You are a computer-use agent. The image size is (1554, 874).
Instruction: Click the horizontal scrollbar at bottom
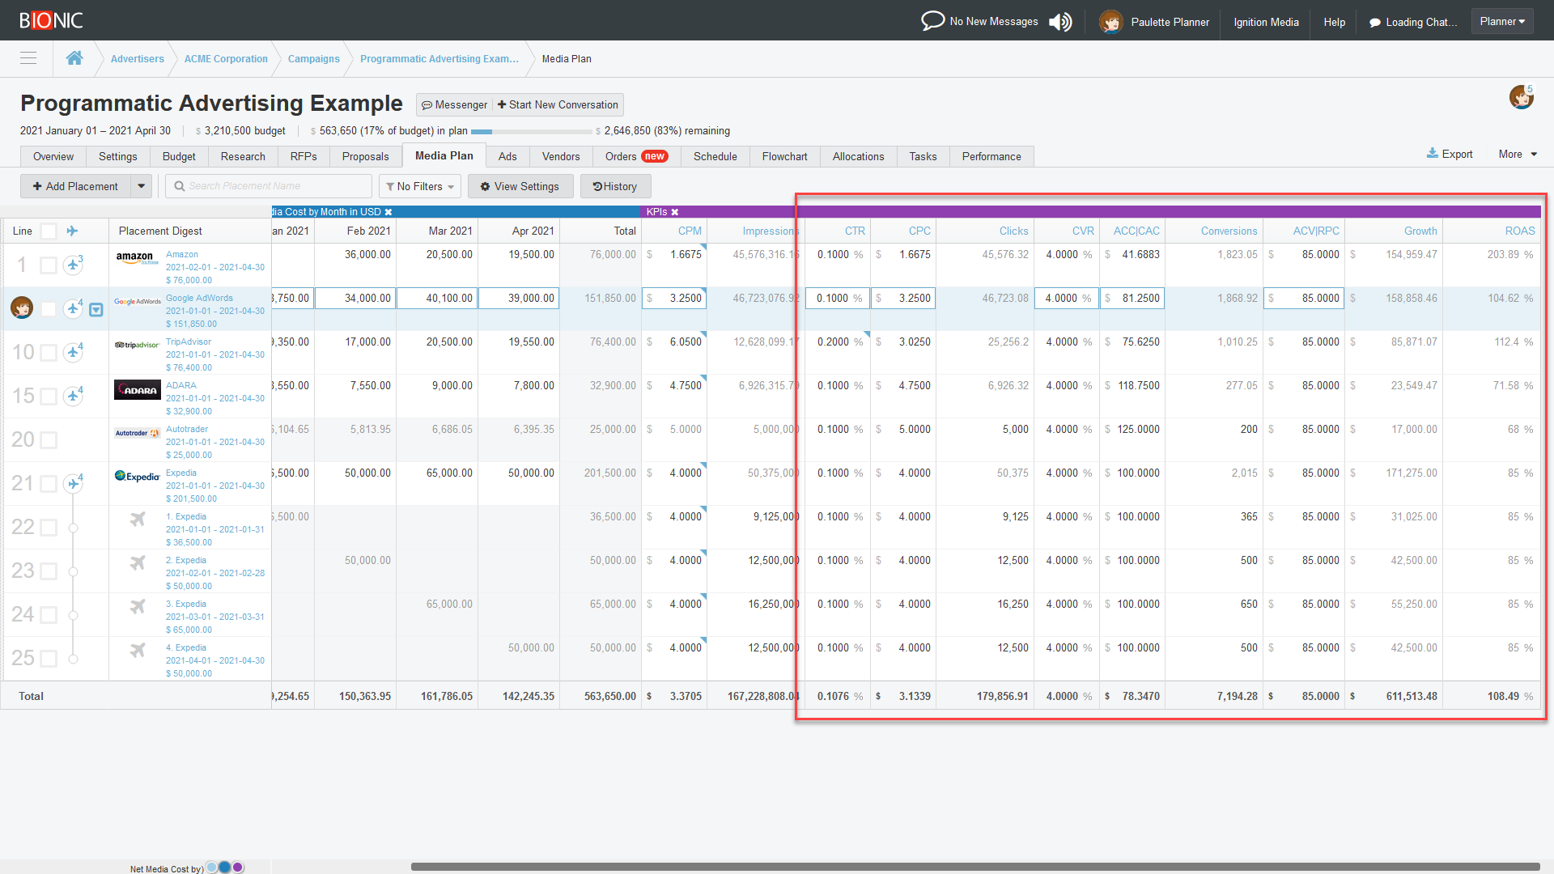(x=975, y=867)
